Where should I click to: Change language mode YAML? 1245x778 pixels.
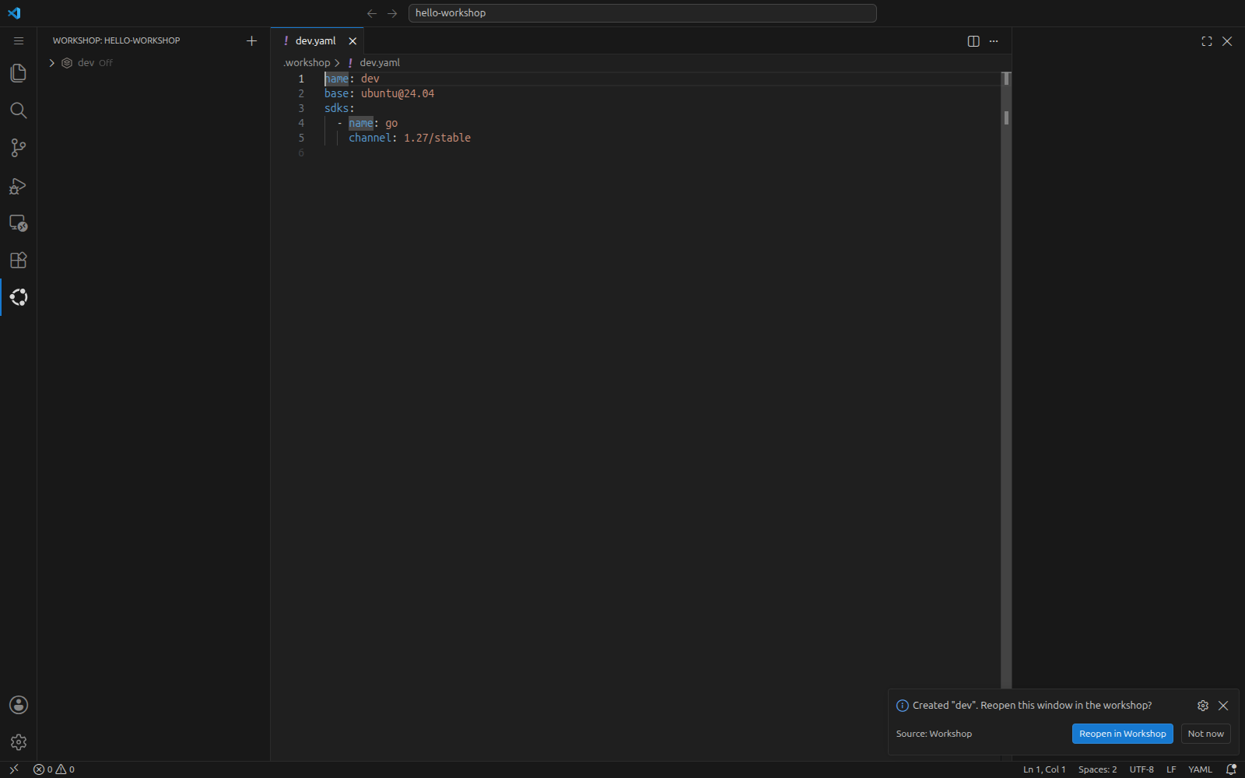point(1200,769)
